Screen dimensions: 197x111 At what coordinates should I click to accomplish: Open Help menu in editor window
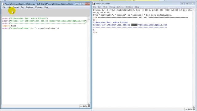point(46,7)
